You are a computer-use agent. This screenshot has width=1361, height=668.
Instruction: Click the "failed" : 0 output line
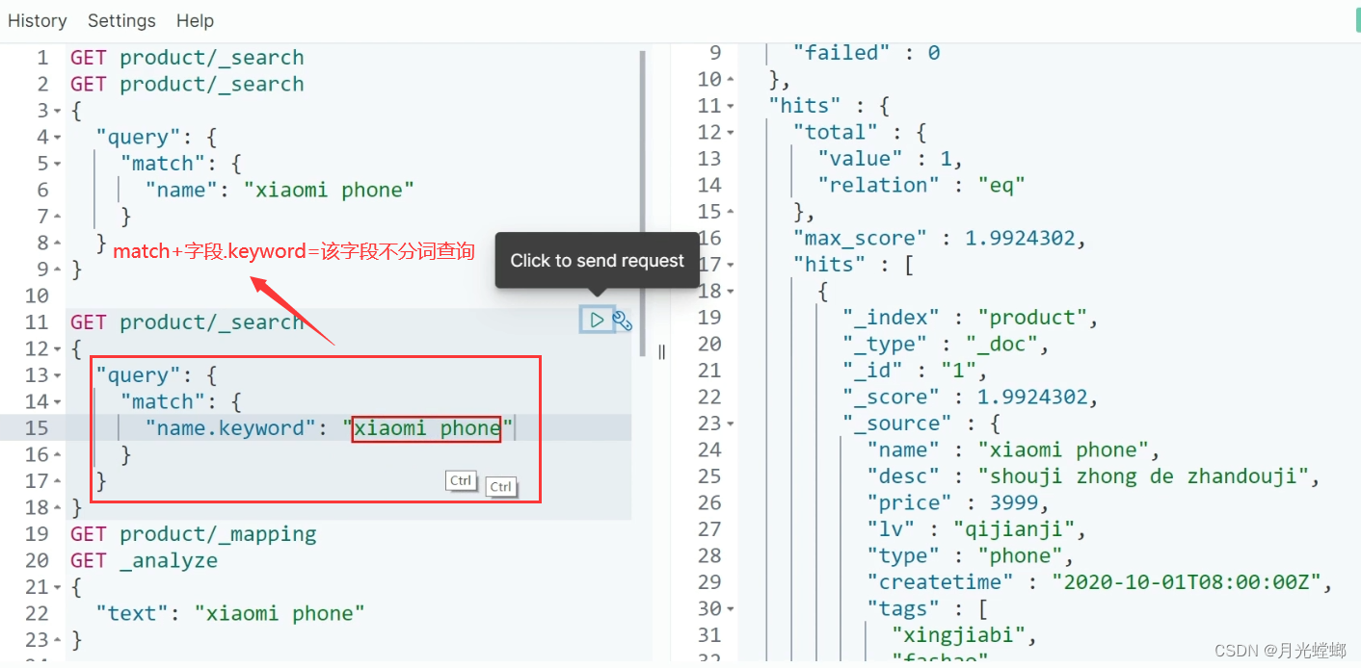867,53
